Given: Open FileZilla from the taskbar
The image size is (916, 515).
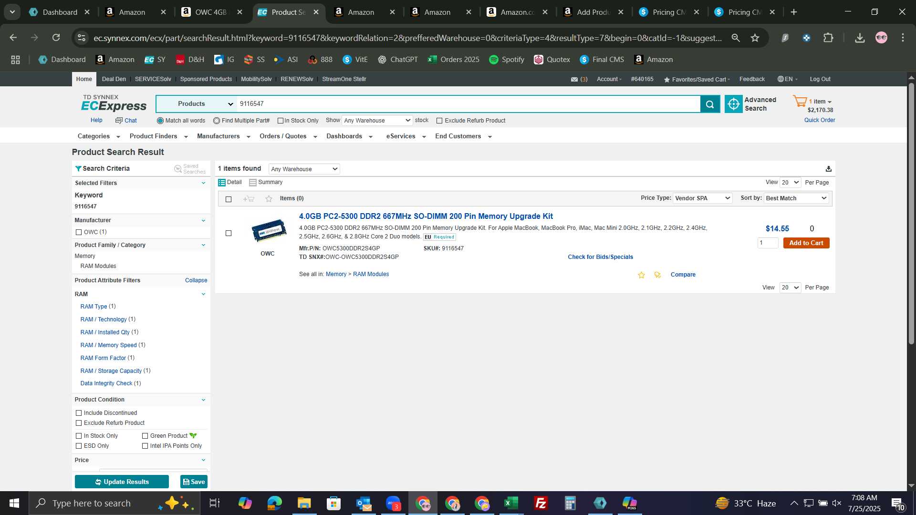Looking at the screenshot, I should [541, 503].
